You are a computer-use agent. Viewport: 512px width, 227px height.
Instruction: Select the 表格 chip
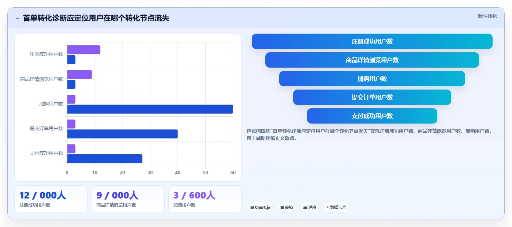point(287,207)
